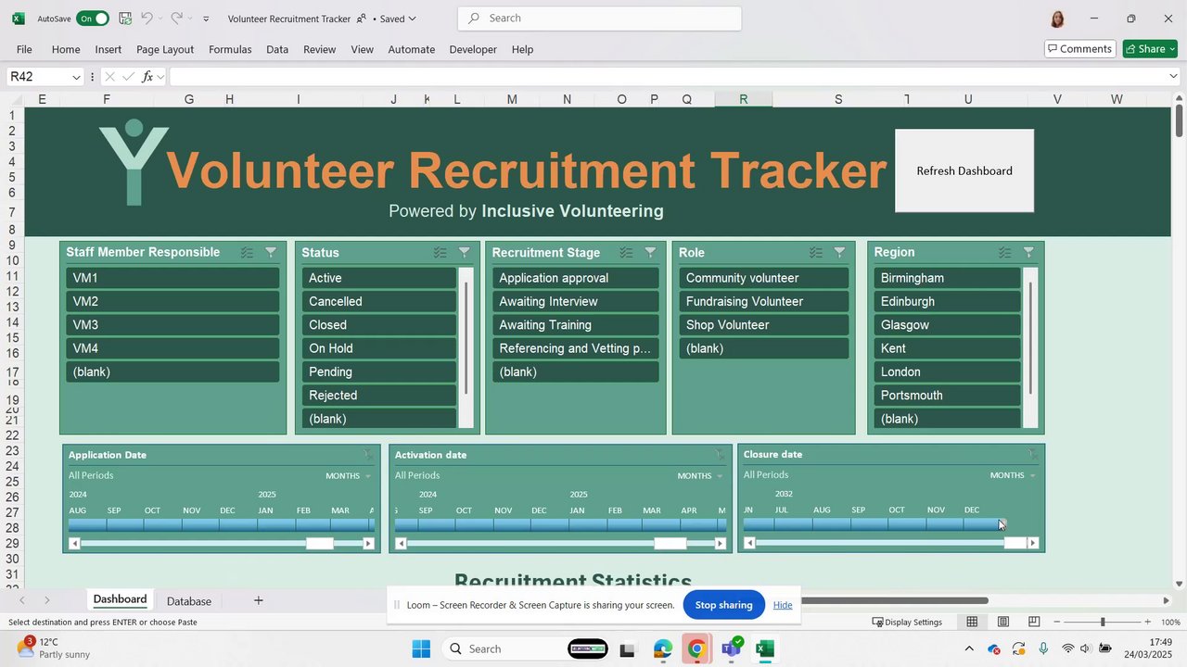Expand the Name Box dropdown arrow
This screenshot has height=667, width=1187.
point(76,77)
